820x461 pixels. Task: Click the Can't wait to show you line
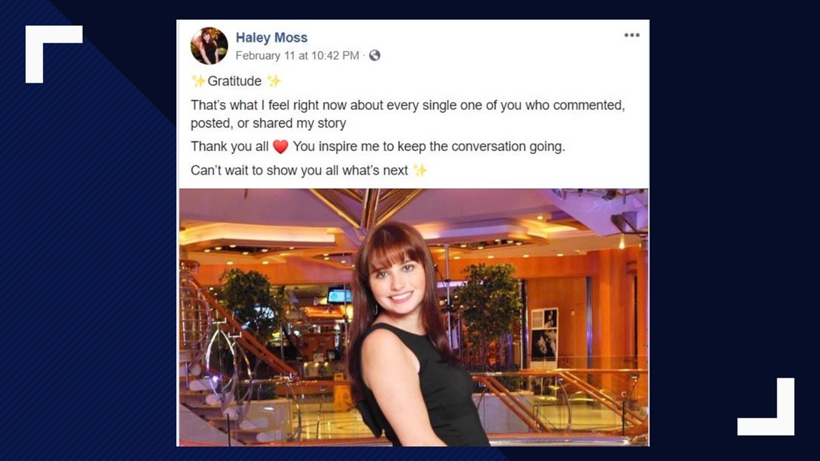click(302, 170)
